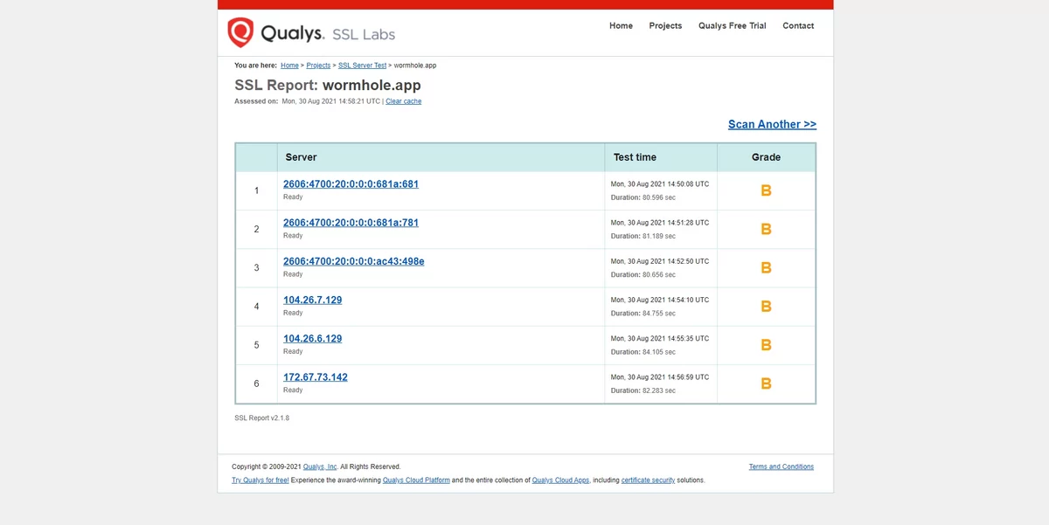Open server 2606:4700:20:0:0:0:ac43:498e report
The image size is (1049, 525).
[353, 261]
